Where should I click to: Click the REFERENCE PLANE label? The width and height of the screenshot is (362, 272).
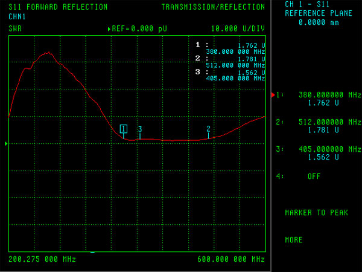(319, 13)
